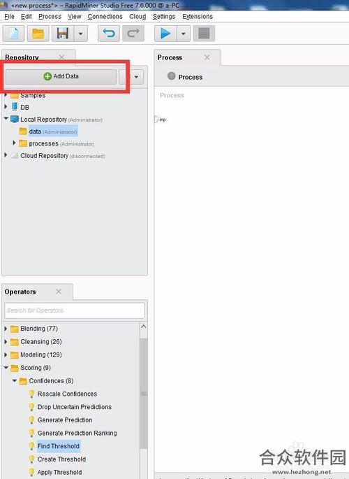Expand the Modeling (129) operator group
Screen dimensions: 349x479
[x=6, y=355]
